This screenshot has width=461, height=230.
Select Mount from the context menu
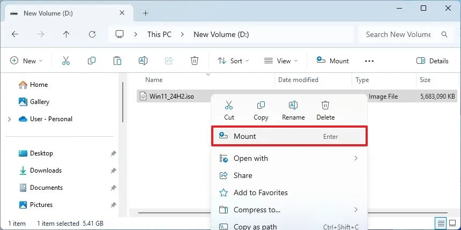click(289, 136)
